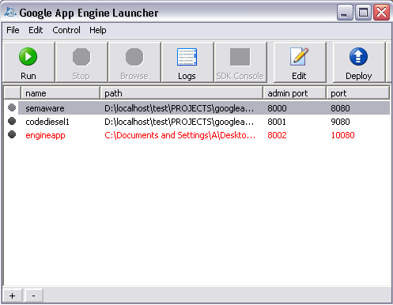Remove application with the minus button
Image resolution: width=393 pixels, height=305 pixels.
pyautogui.click(x=34, y=296)
